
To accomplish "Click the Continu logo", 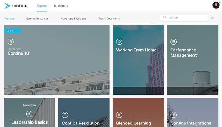I will [16, 6].
